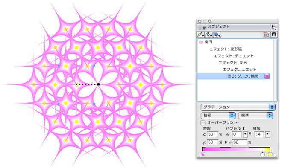Click the handle angle icon
The image size is (282, 168).
coord(227,134)
